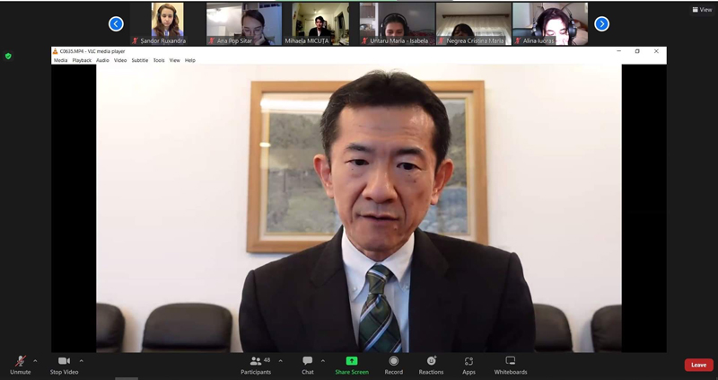Start sharing with Share Screen
The image size is (718, 380).
pos(352,366)
